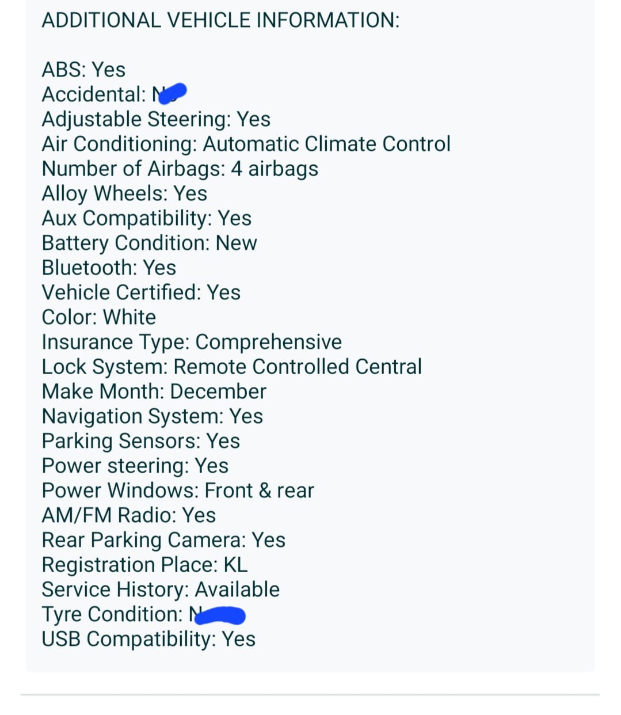The image size is (621, 715).
Task: Select the Color: White entry
Action: (98, 317)
